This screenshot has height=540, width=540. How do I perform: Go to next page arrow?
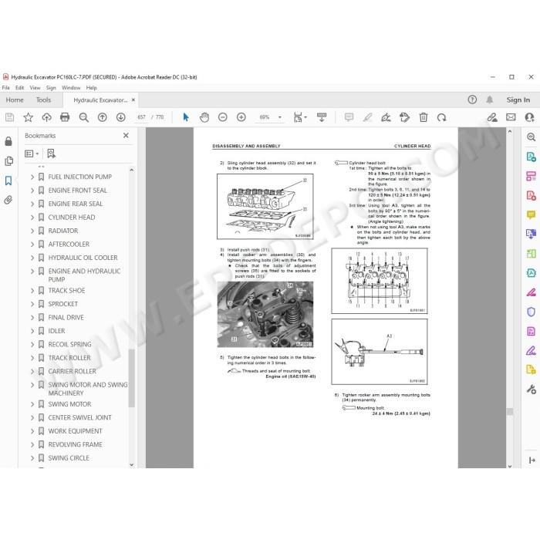[x=120, y=117]
